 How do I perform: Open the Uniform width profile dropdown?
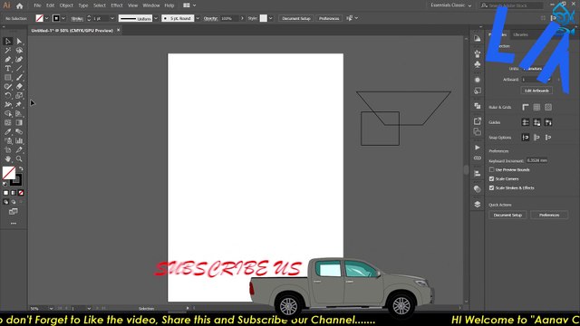click(x=156, y=18)
